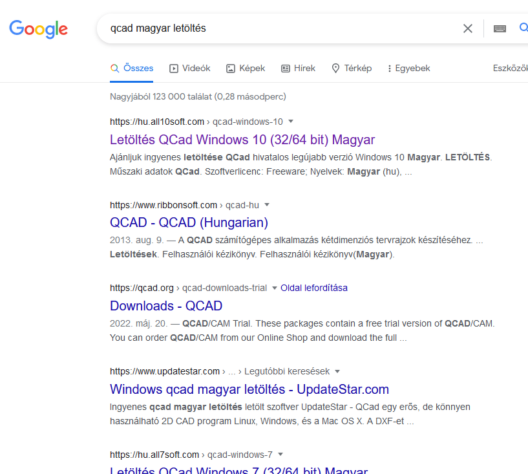Click the www.updatestar.com URL text
Screen dimensions: 528x474
point(165,371)
